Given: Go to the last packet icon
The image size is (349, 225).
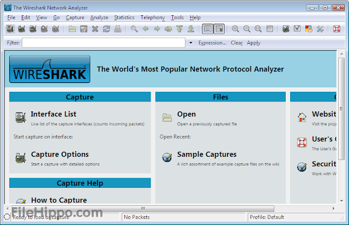Looking at the screenshot, I should (191, 29).
